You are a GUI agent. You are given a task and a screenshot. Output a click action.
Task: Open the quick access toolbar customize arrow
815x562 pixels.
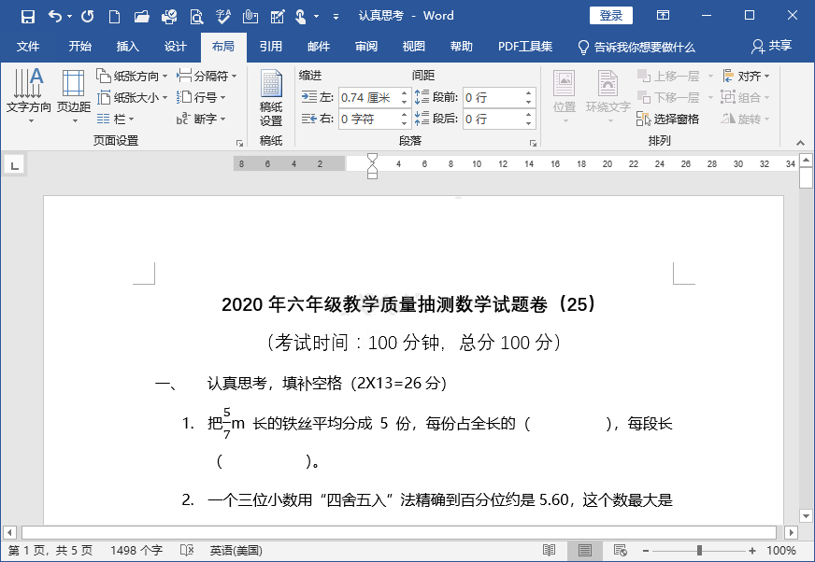[337, 15]
